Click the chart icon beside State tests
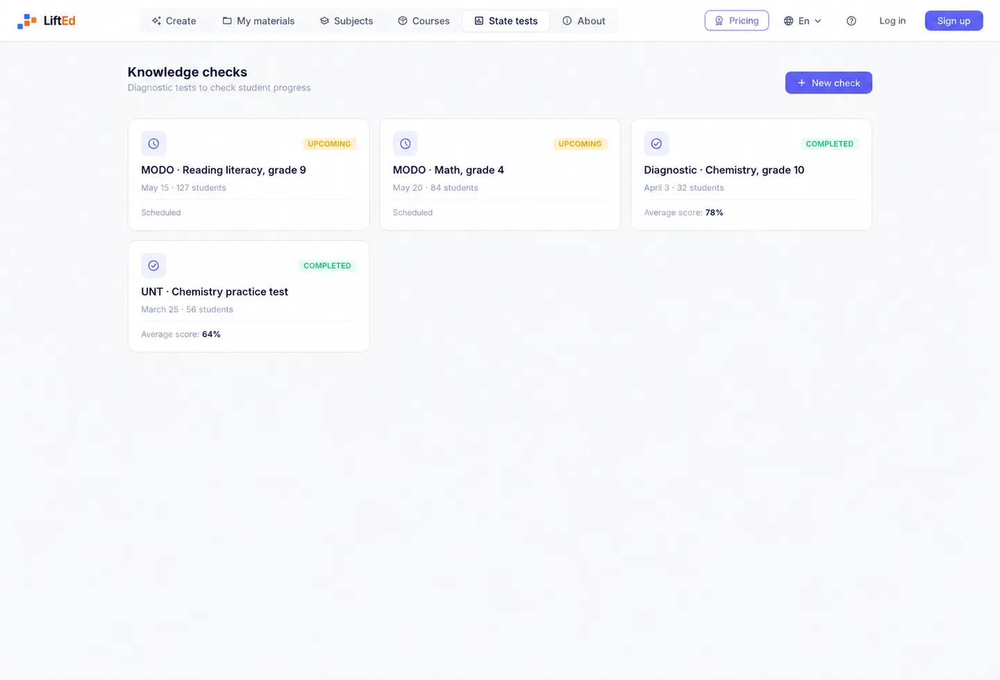 click(x=479, y=21)
